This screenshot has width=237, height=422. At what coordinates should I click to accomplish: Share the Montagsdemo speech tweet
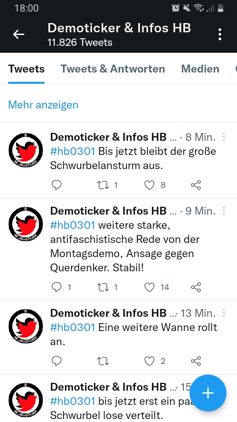tap(196, 287)
